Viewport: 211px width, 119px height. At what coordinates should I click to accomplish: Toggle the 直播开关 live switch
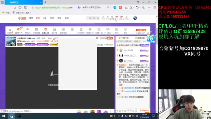[x=19, y=31]
